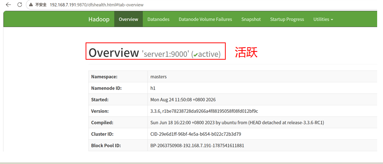
Task: Click the Version: row label
Action: [100, 111]
